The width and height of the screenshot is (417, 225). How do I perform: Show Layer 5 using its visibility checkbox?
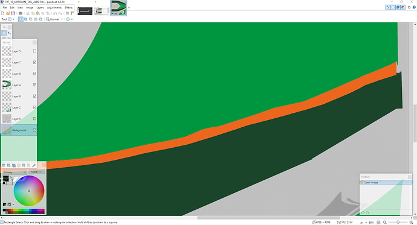34,51
